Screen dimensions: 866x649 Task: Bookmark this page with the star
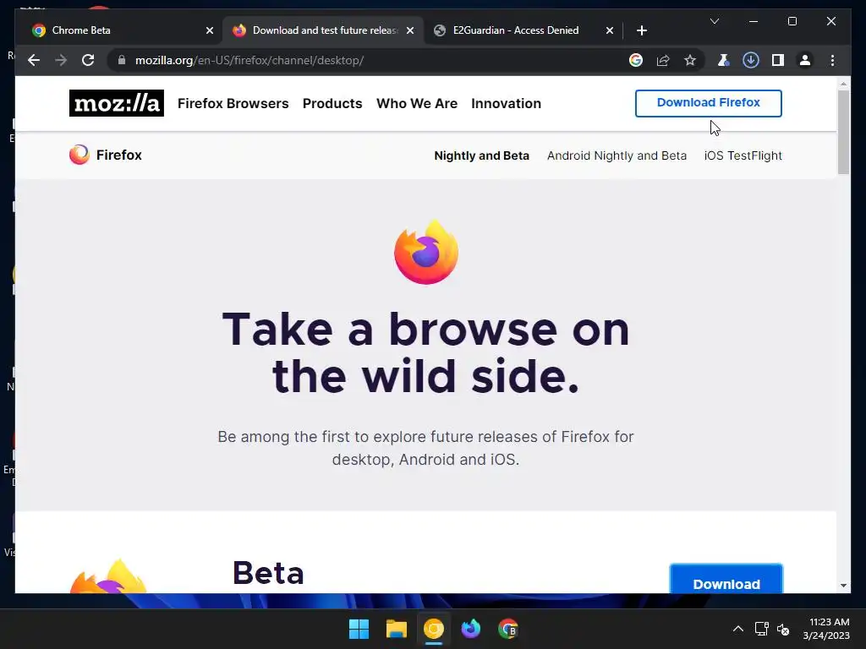[x=690, y=60]
